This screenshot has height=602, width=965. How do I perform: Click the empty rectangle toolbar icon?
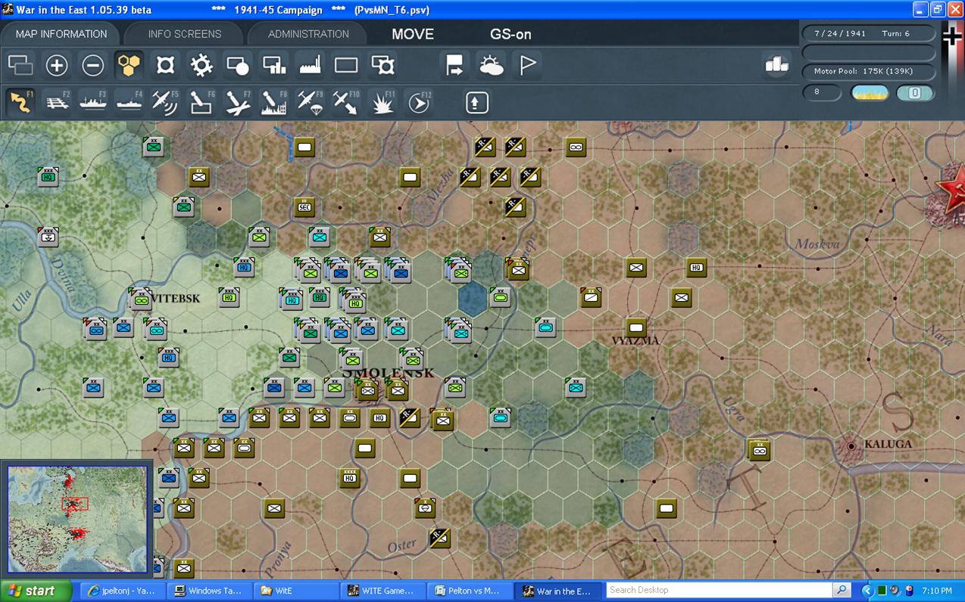(346, 66)
